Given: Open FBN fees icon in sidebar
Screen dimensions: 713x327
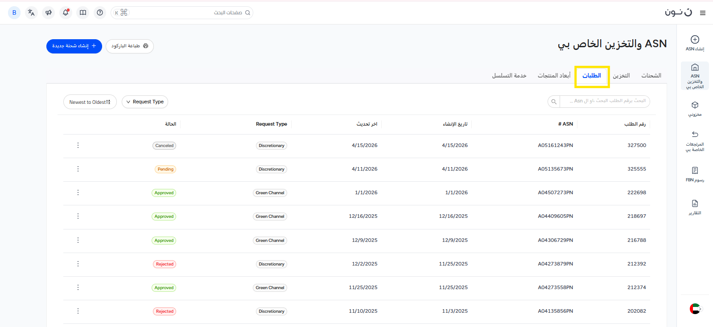Looking at the screenshot, I should (x=695, y=171).
